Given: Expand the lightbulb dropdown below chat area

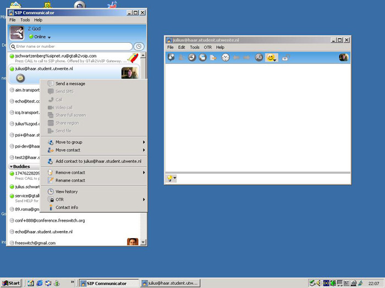Looking at the screenshot, I should click(172, 179).
